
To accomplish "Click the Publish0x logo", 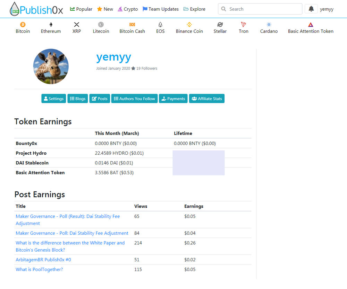I will [x=36, y=9].
